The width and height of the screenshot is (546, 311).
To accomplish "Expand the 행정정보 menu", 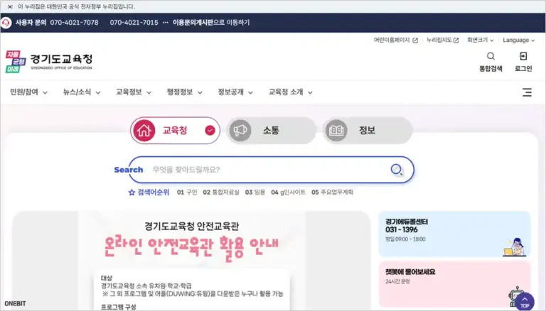I will coord(184,92).
